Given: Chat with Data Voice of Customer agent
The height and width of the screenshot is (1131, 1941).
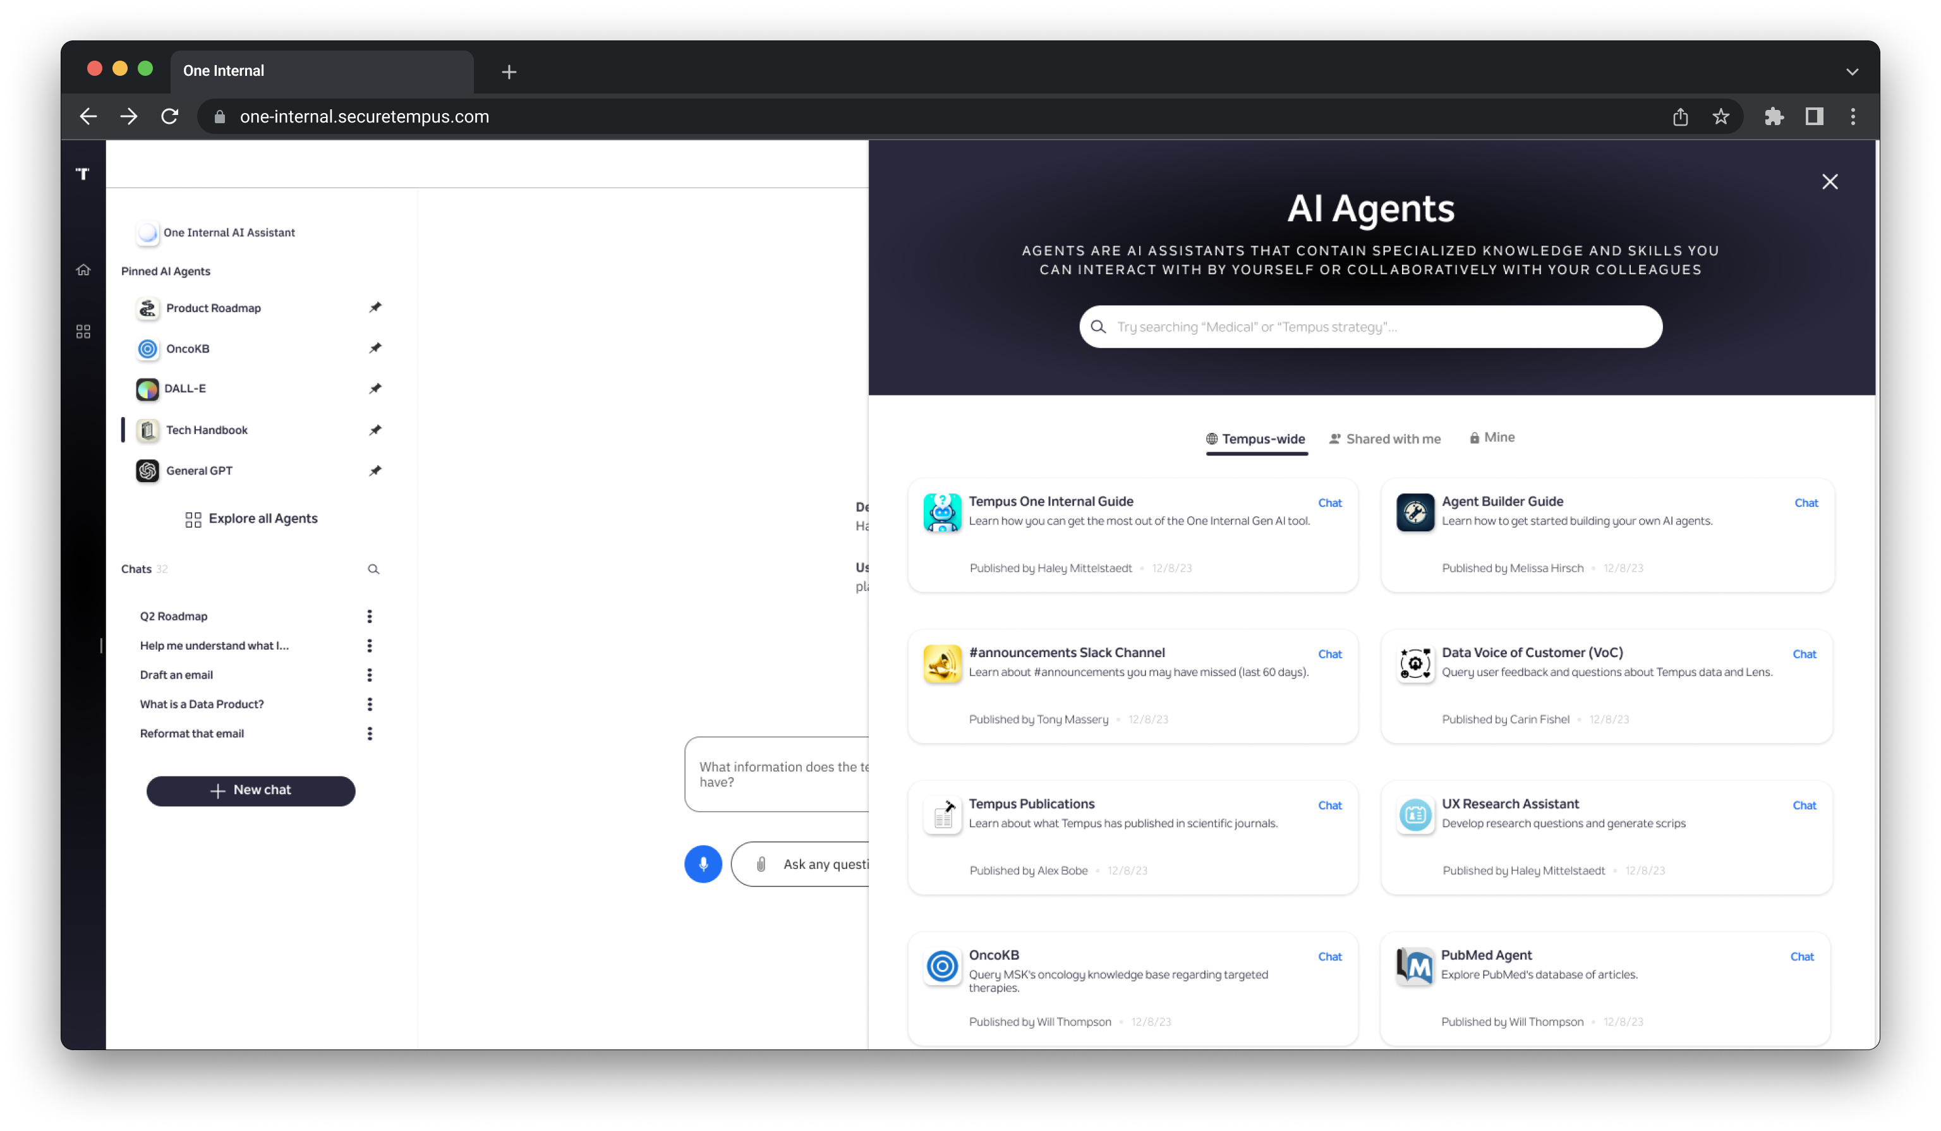Looking at the screenshot, I should pos(1805,654).
